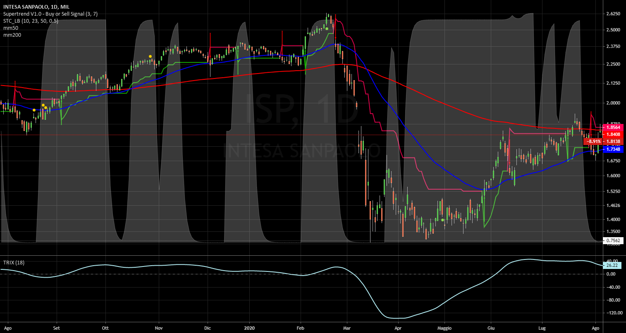The width and height of the screenshot is (626, 333).
Task: Click the 2.2500 price axis label
Action: [613, 64]
